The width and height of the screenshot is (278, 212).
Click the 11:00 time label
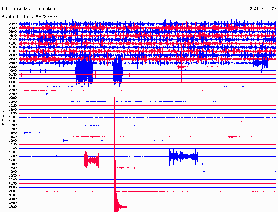13,110
